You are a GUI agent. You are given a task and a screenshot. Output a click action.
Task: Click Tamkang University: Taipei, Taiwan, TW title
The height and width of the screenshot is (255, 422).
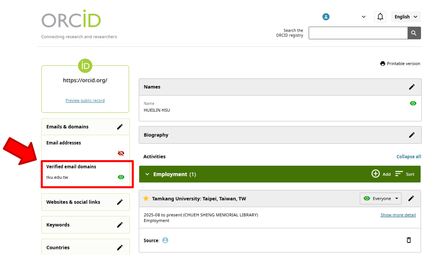coord(199,199)
